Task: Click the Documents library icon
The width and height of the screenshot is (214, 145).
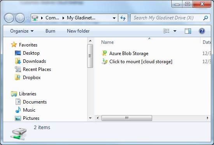Action: tap(18, 102)
